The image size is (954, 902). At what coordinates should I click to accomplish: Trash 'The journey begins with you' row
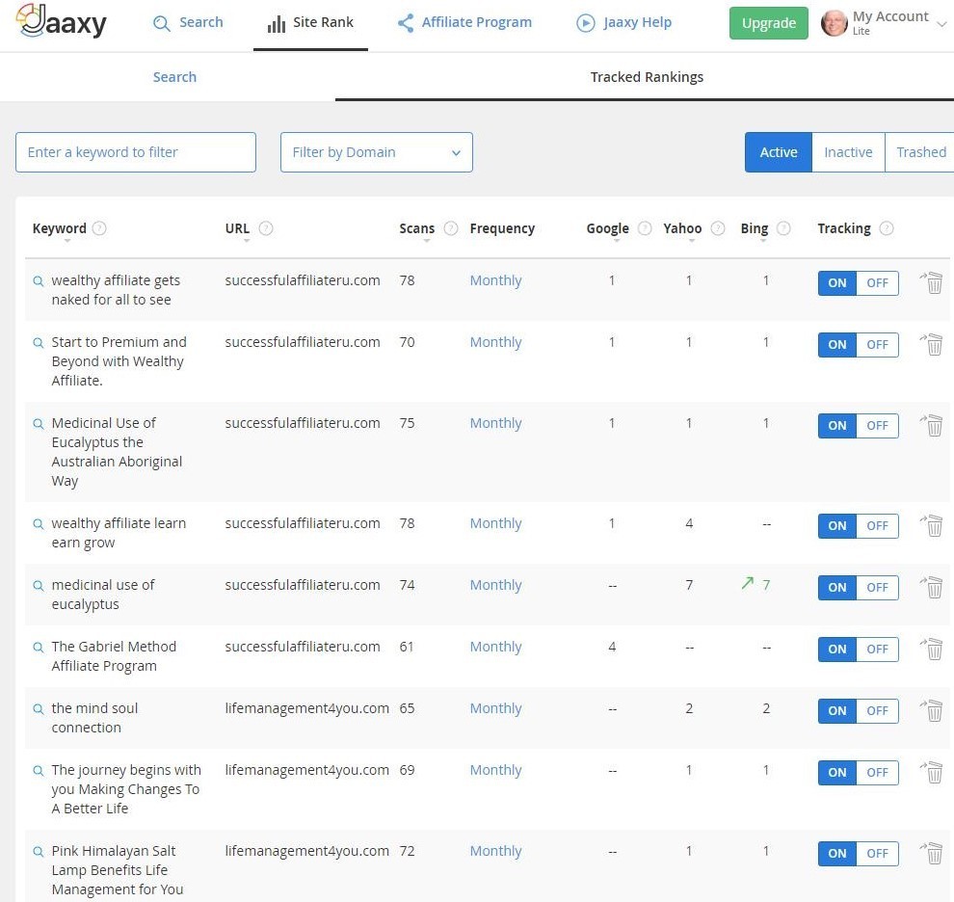tap(932, 772)
